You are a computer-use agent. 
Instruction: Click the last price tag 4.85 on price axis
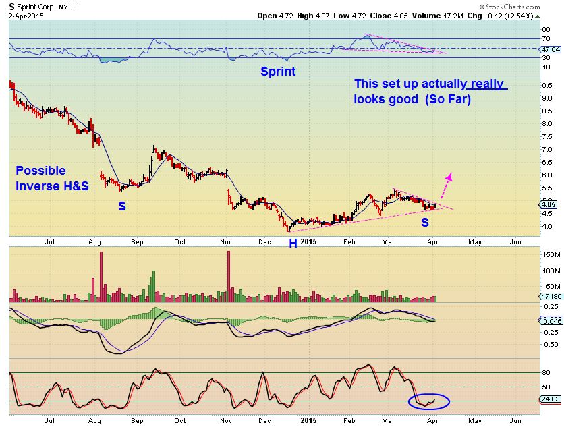click(548, 204)
